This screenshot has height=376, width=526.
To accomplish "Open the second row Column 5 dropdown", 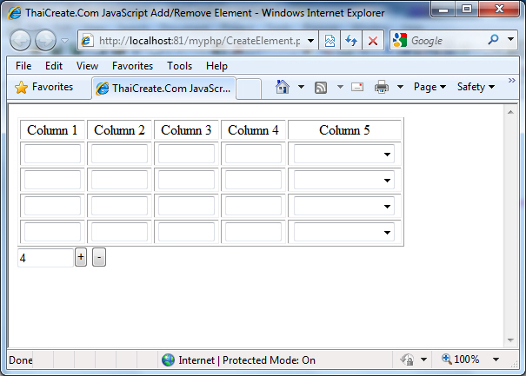I will pos(344,181).
